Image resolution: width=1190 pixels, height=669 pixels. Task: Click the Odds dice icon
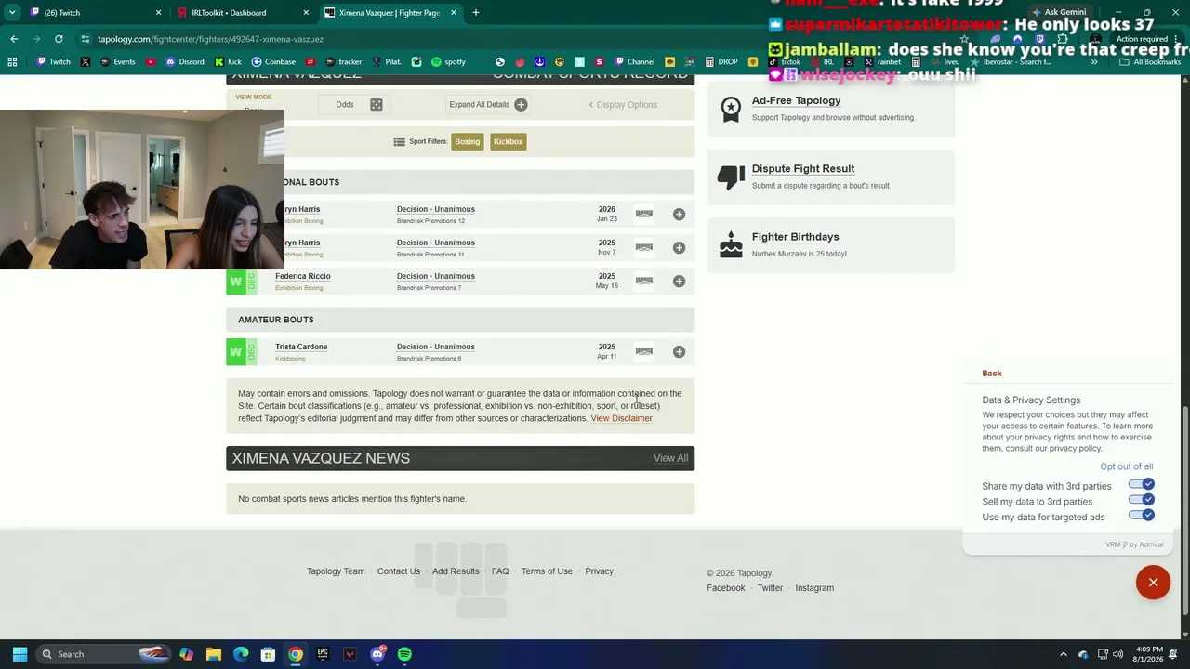coord(377,105)
